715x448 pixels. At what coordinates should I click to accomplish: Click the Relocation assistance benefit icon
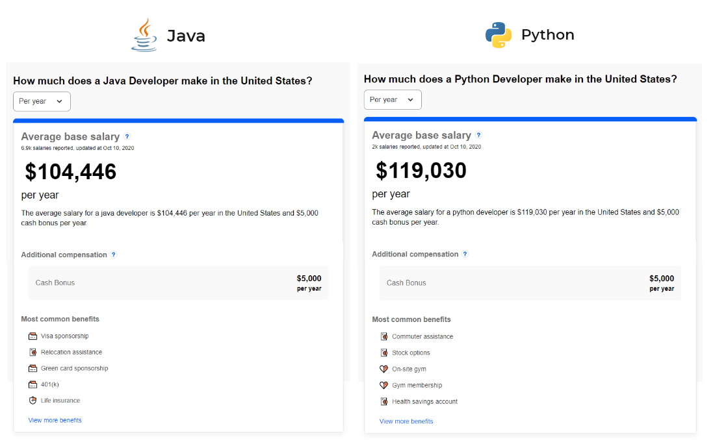tap(33, 352)
